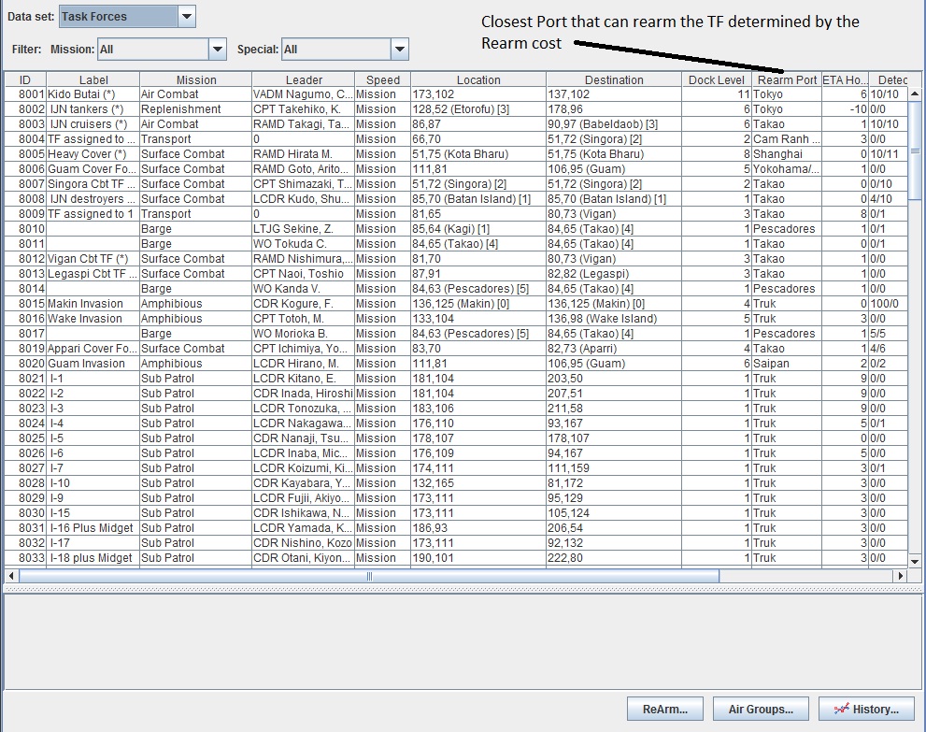
Task: Open the Data set dropdown arrow
Action: point(187,17)
